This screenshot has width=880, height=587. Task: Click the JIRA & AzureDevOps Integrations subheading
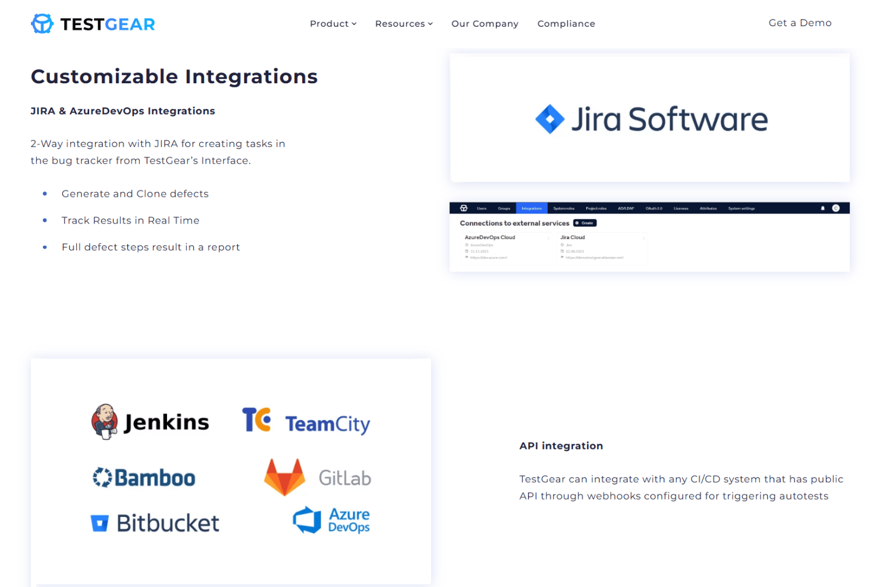click(123, 111)
